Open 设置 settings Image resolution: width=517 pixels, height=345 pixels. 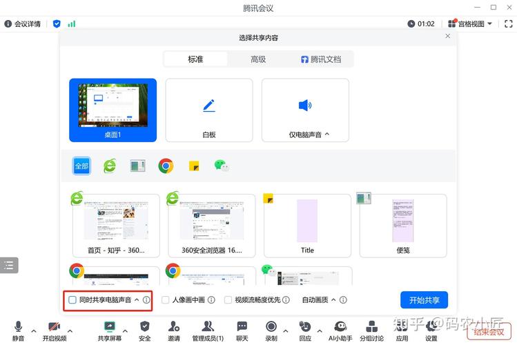431,331
